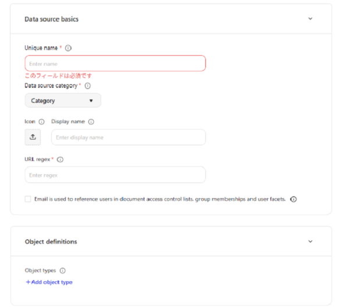Click info icon next to URL regex
Image resolution: width=349 pixels, height=308 pixels.
60,159
